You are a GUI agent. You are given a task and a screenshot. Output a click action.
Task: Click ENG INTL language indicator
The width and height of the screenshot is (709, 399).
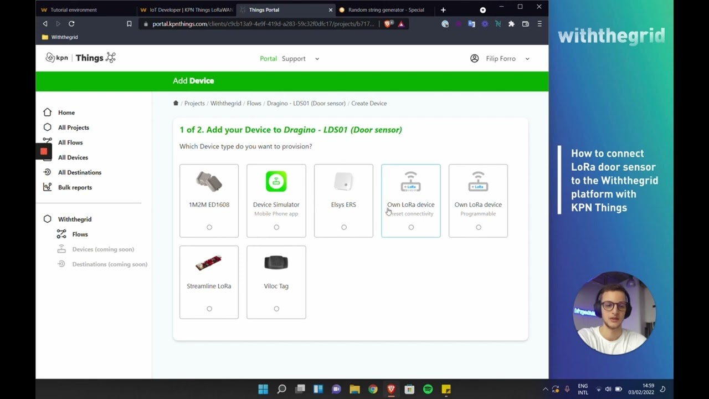583,389
